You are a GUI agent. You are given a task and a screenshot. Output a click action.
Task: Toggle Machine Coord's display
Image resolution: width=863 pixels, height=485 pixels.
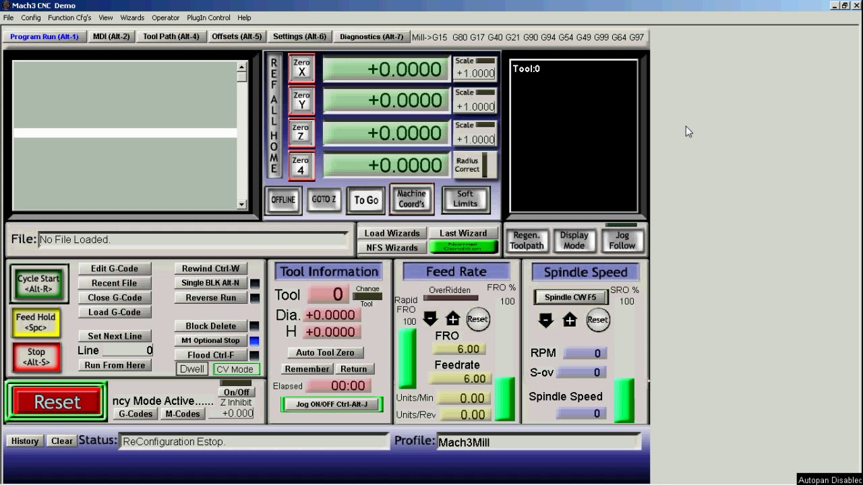[411, 199]
